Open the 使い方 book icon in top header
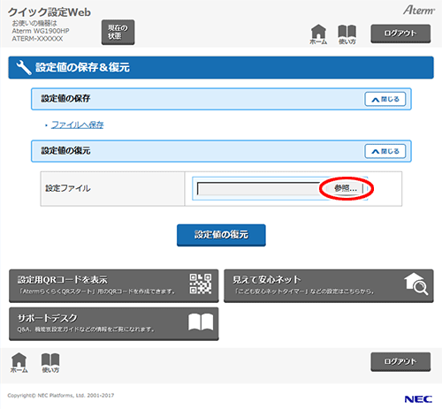The image size is (442, 409). 347,34
